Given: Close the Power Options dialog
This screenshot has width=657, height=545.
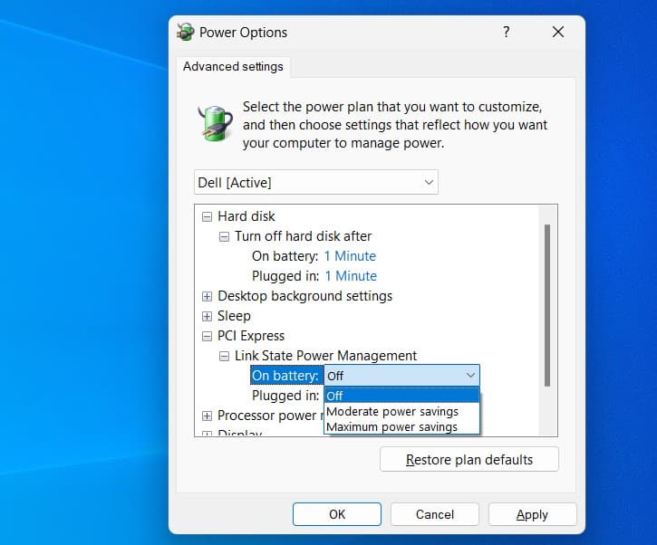Looking at the screenshot, I should click(x=558, y=33).
